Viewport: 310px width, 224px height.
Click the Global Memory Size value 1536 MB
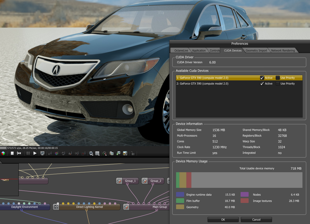(219, 130)
